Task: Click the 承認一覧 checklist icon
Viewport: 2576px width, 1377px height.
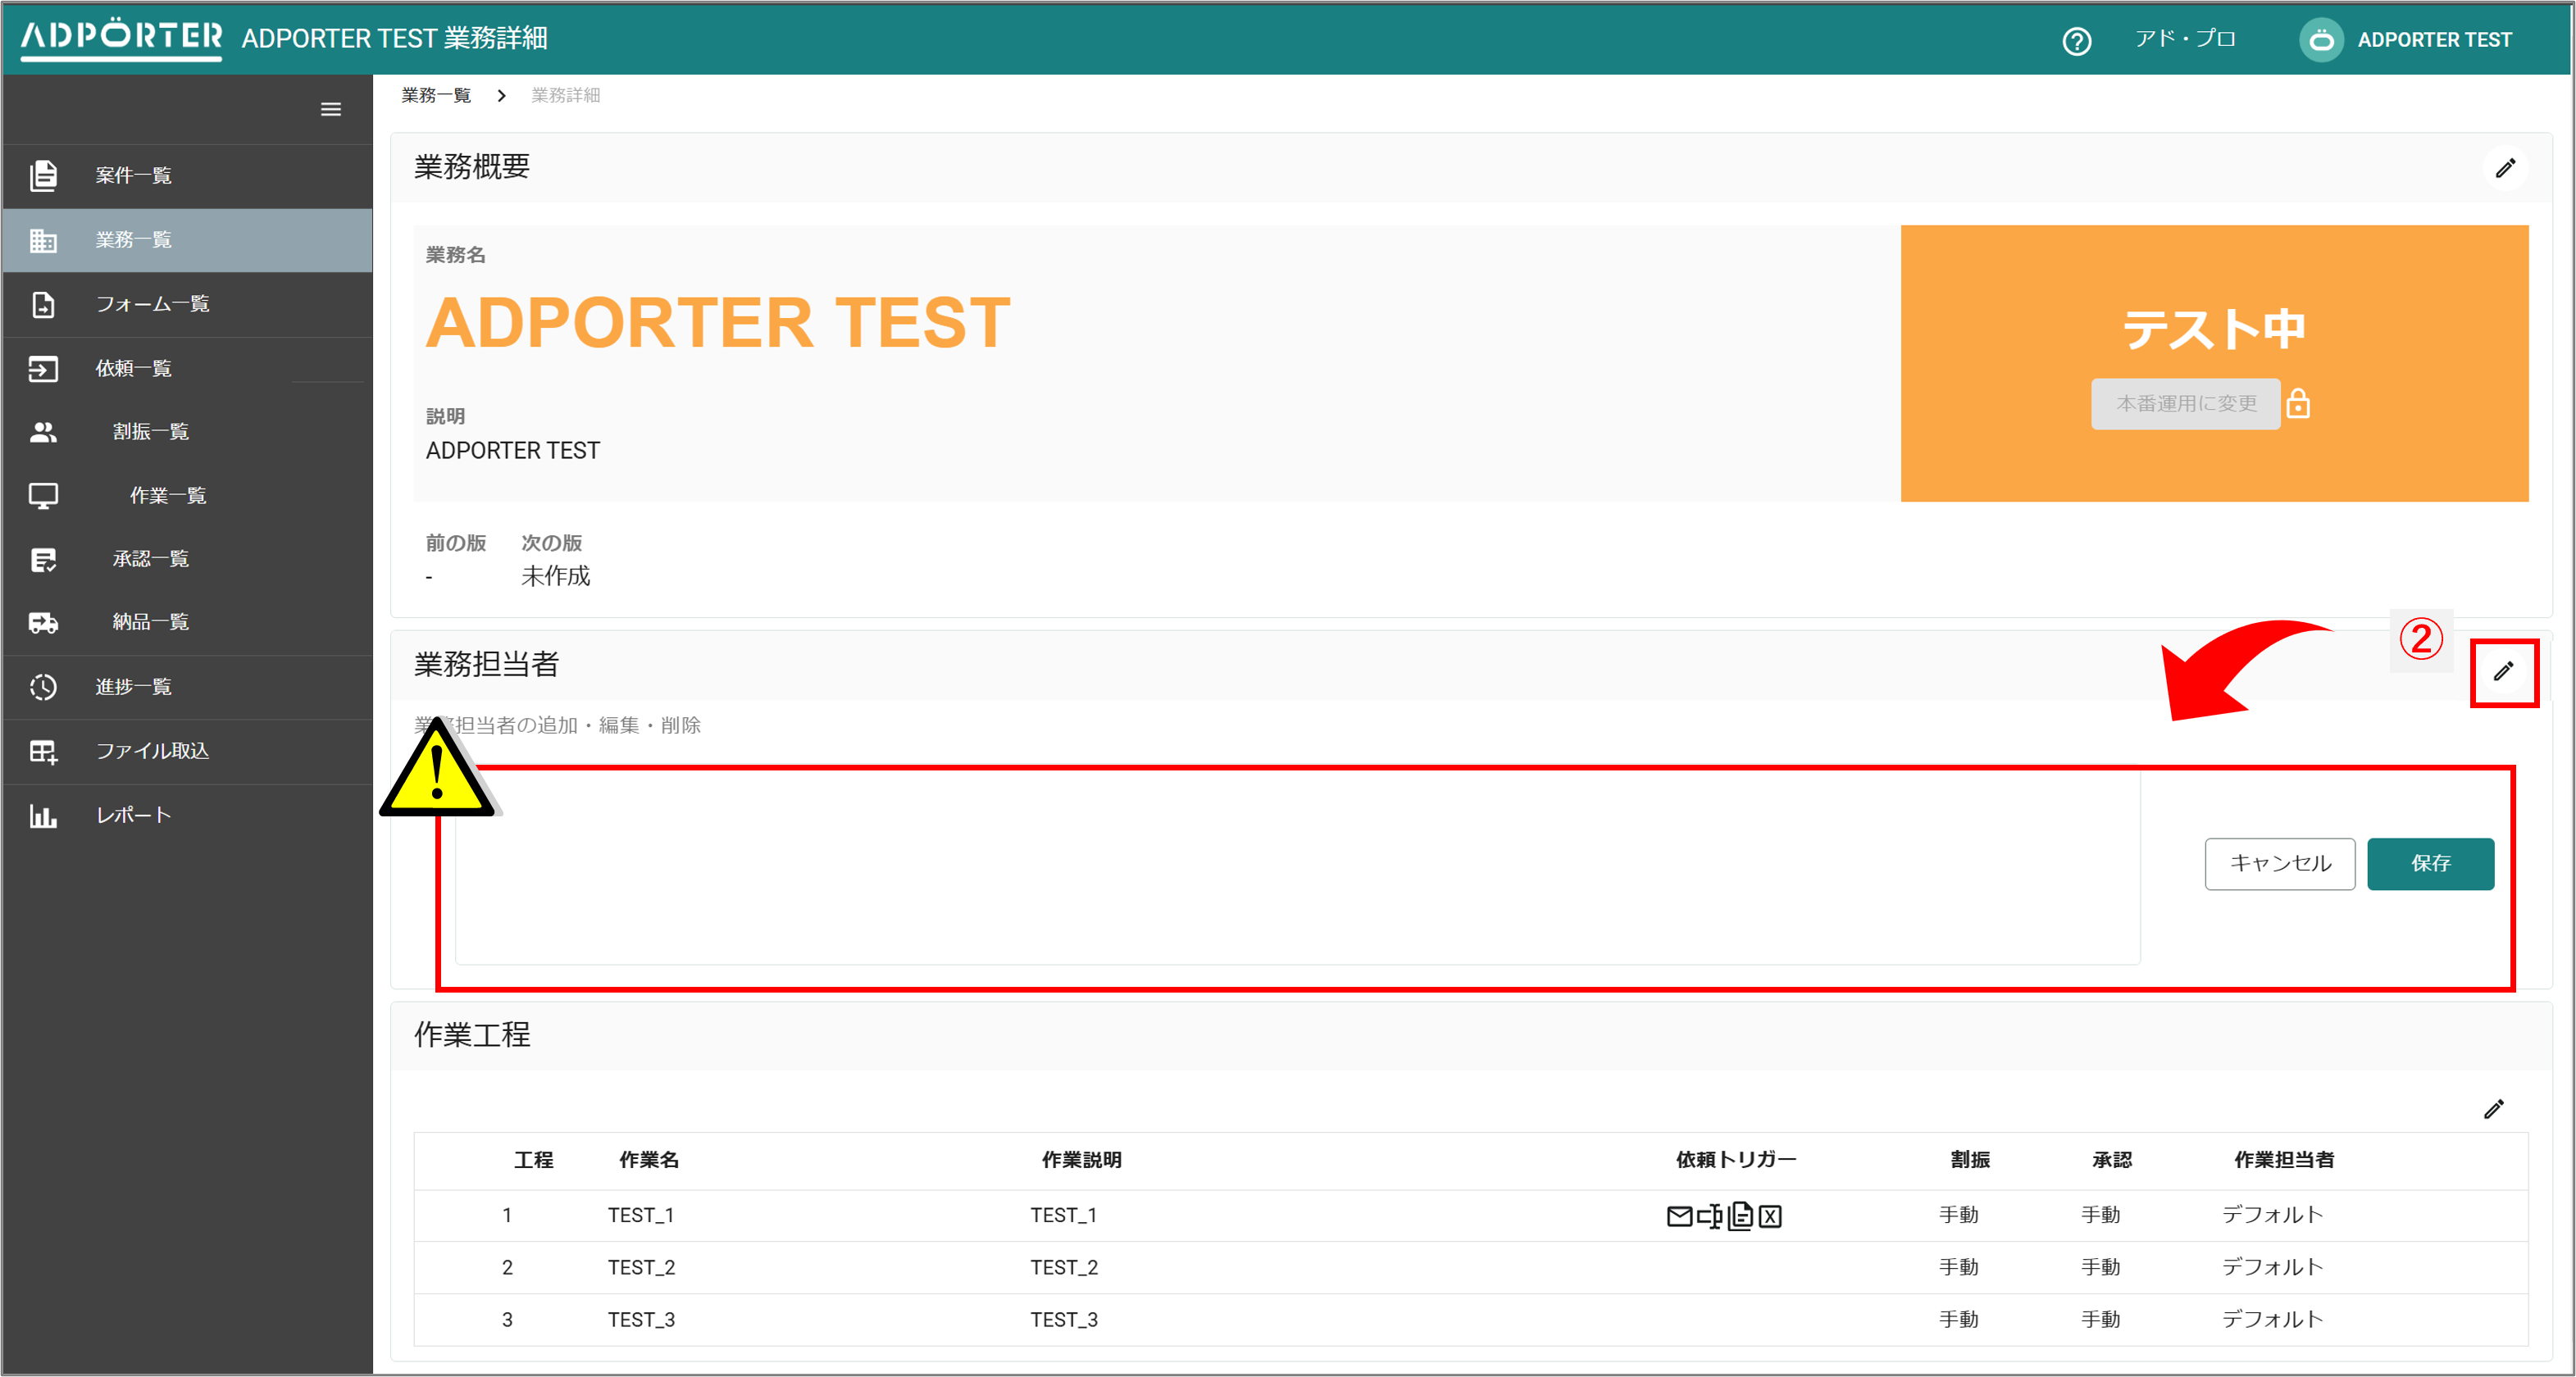Action: pyautogui.click(x=43, y=559)
